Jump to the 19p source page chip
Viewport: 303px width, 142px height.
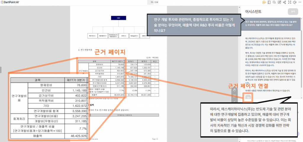[x=248, y=98]
